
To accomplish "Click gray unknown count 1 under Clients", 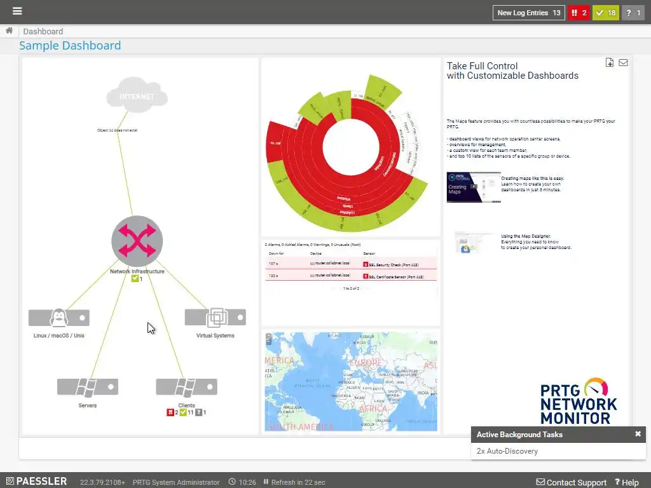I will (200, 412).
